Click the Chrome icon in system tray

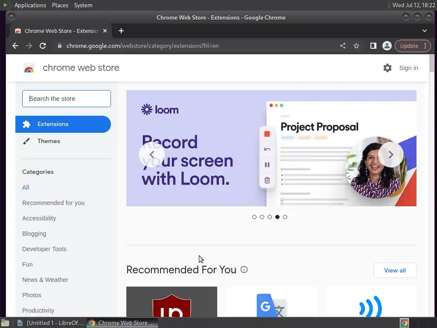[x=404, y=323]
